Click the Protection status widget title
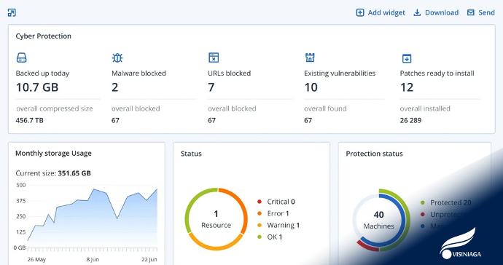The width and height of the screenshot is (503, 265). 374,154
